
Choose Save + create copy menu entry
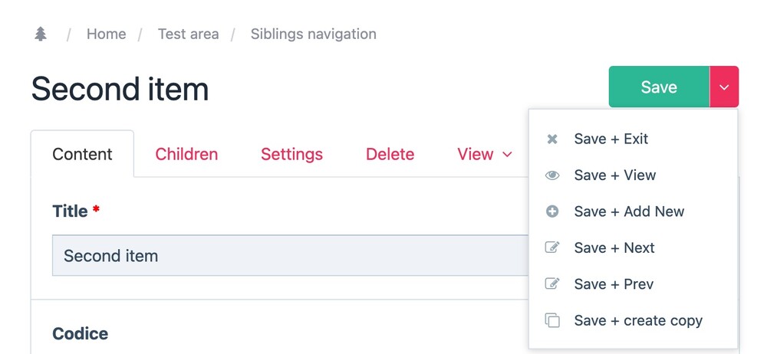point(638,320)
